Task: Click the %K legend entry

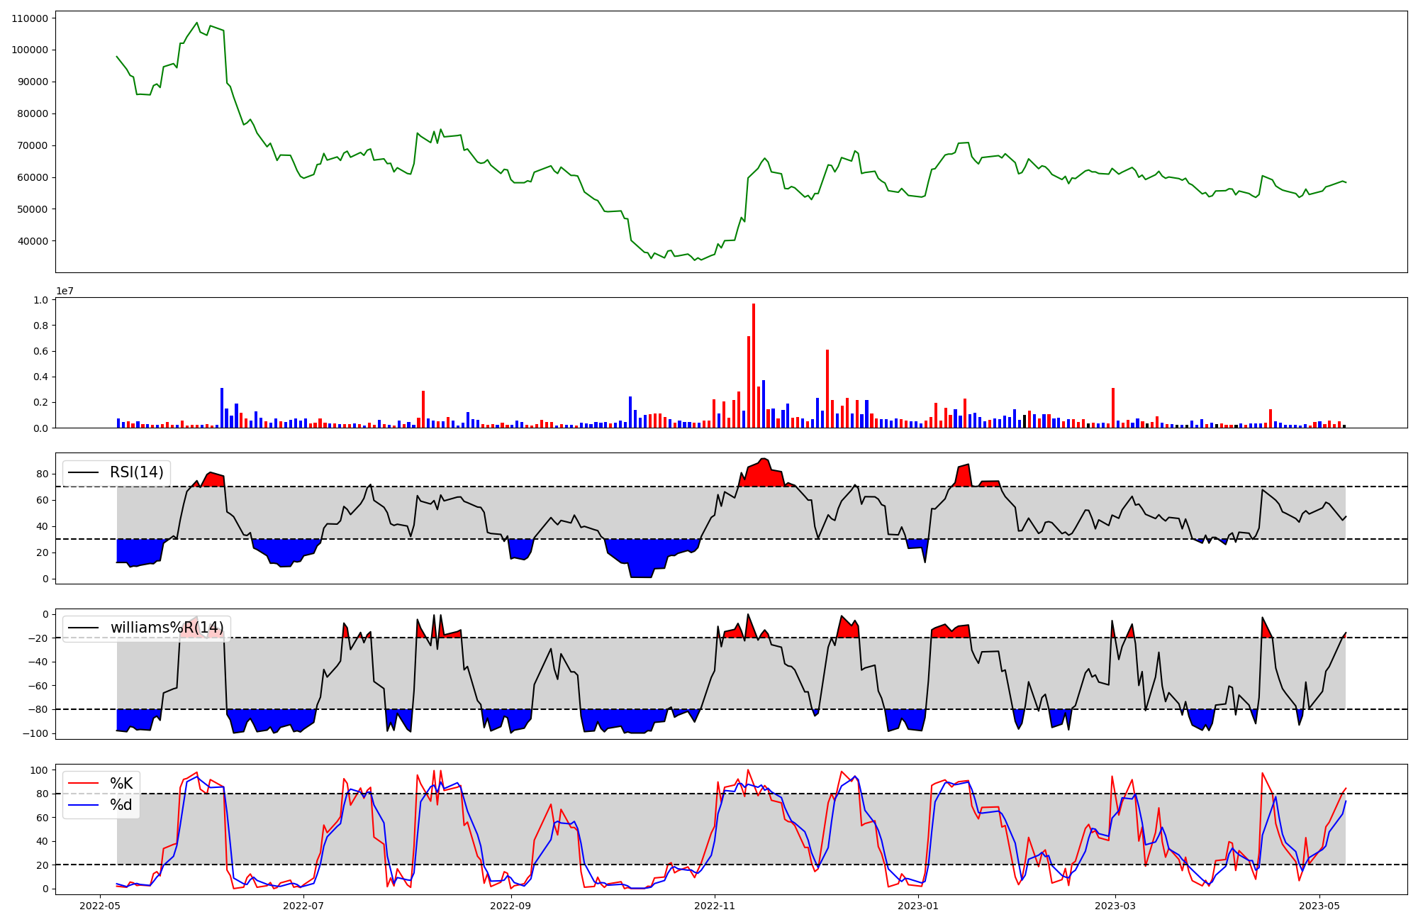Action: [x=121, y=784]
